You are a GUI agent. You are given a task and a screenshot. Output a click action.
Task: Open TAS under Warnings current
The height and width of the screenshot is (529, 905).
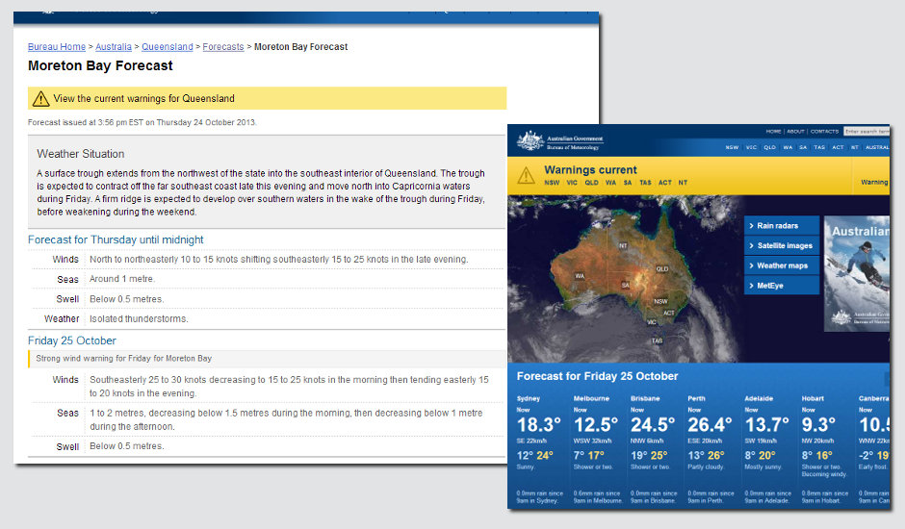pos(645,183)
